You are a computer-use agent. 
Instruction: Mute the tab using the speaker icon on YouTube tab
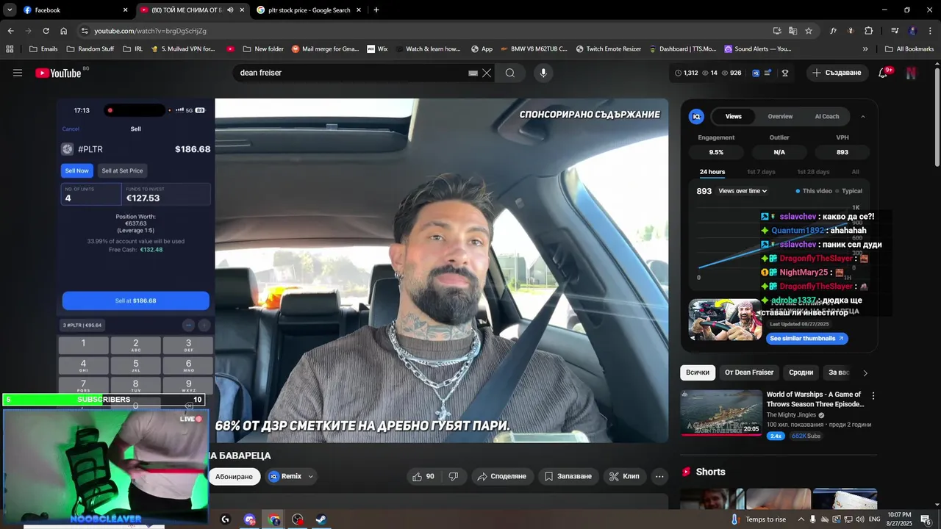(230, 10)
